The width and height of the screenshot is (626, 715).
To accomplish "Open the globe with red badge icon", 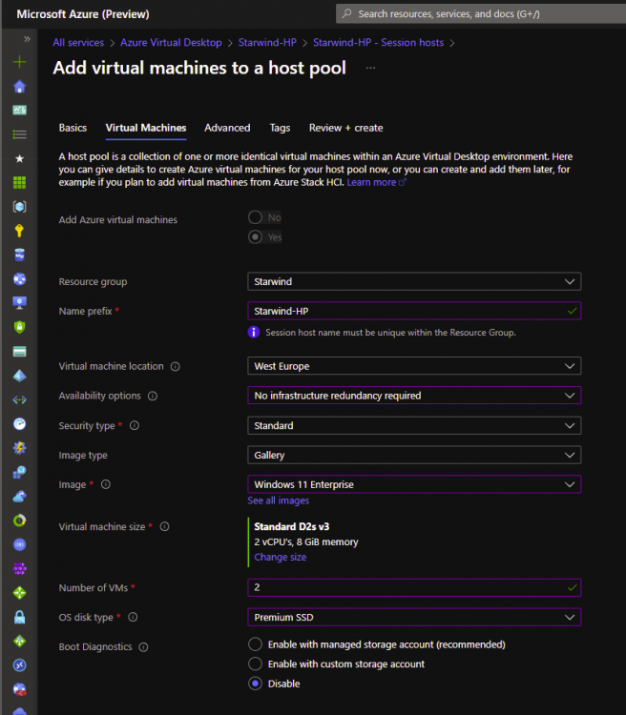I will 20,689.
